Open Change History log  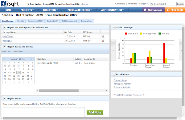tap(121, 80)
